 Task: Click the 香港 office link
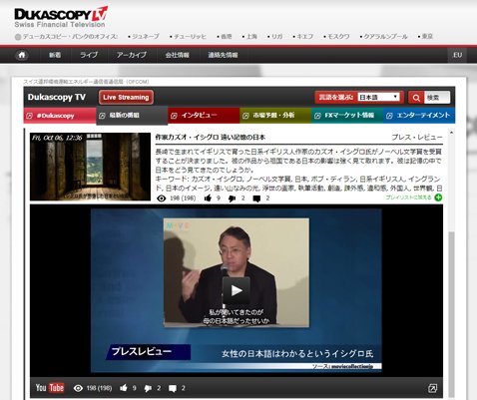pyautogui.click(x=227, y=36)
